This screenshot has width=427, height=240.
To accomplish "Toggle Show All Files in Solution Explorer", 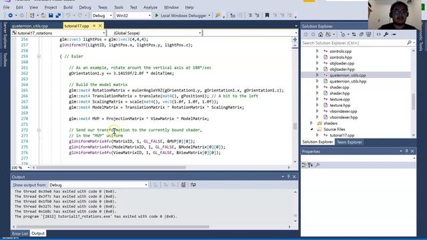I will tap(368, 35).
